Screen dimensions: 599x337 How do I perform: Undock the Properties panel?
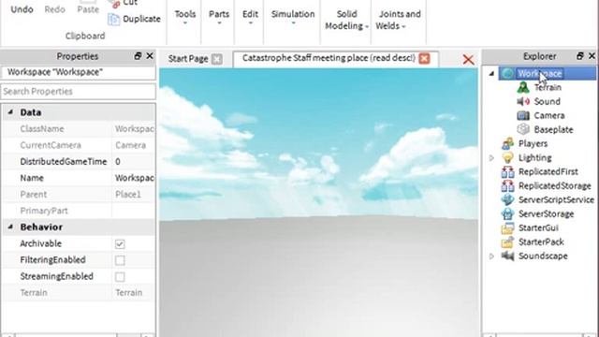138,56
